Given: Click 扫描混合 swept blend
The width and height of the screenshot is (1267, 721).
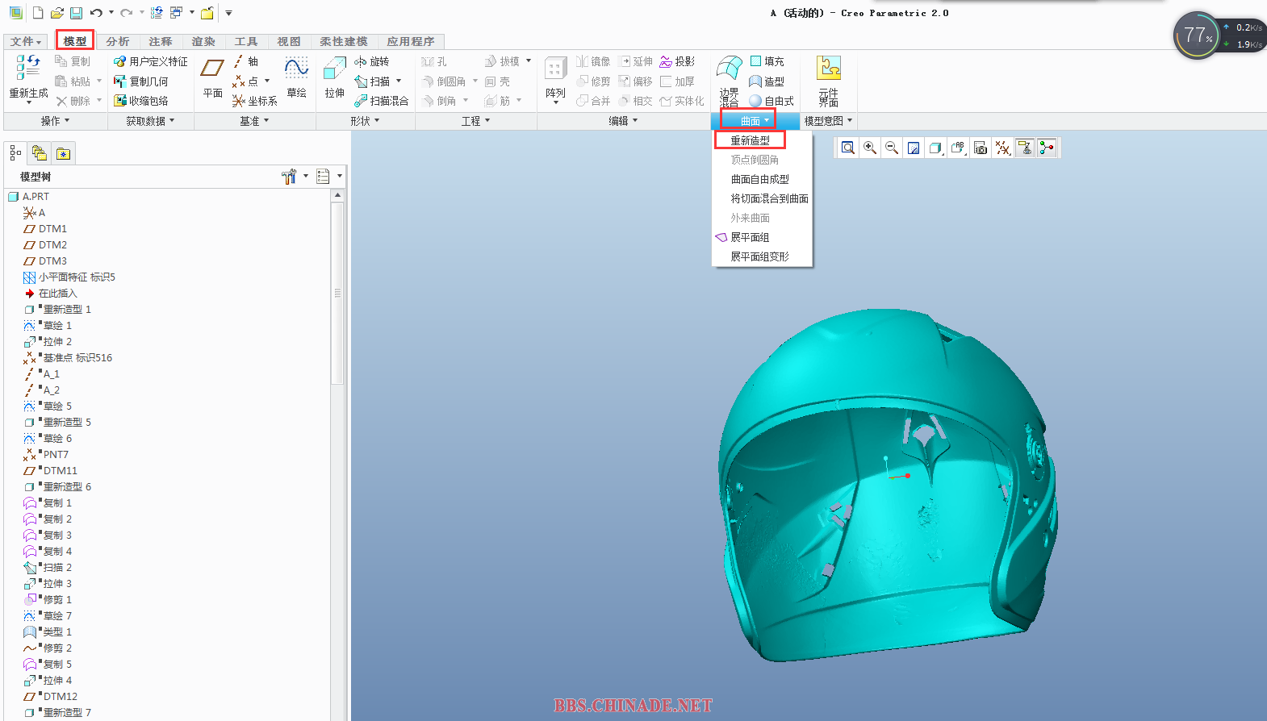Looking at the screenshot, I should coord(382,101).
